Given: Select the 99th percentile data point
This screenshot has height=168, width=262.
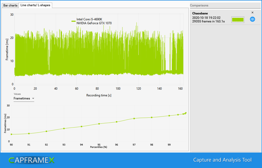Looking at the screenshot, I should tap(169, 116).
